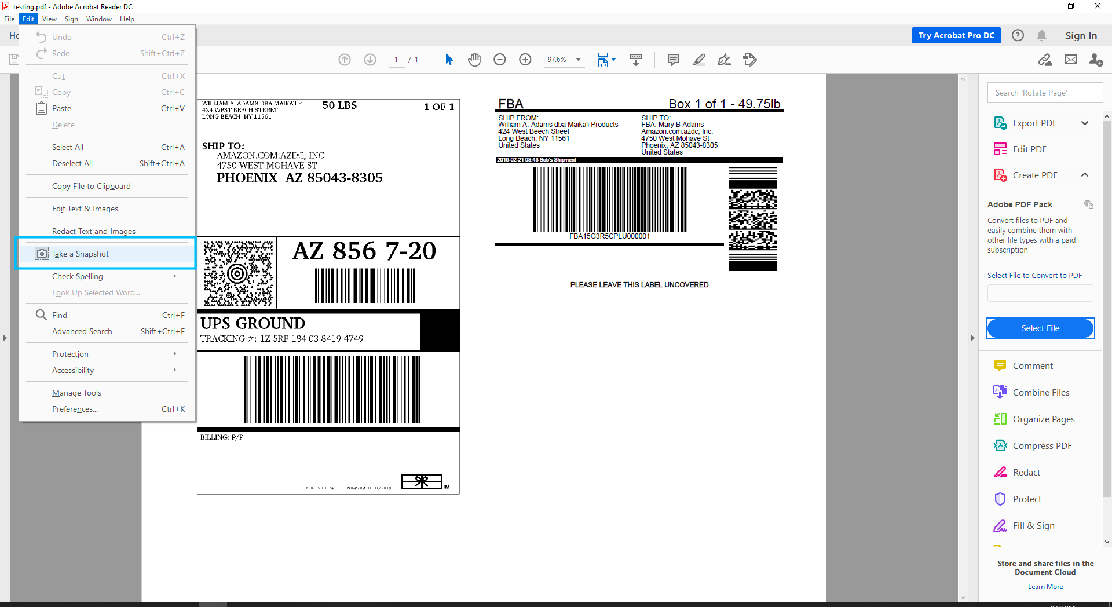Click the share link icon

pos(1045,60)
